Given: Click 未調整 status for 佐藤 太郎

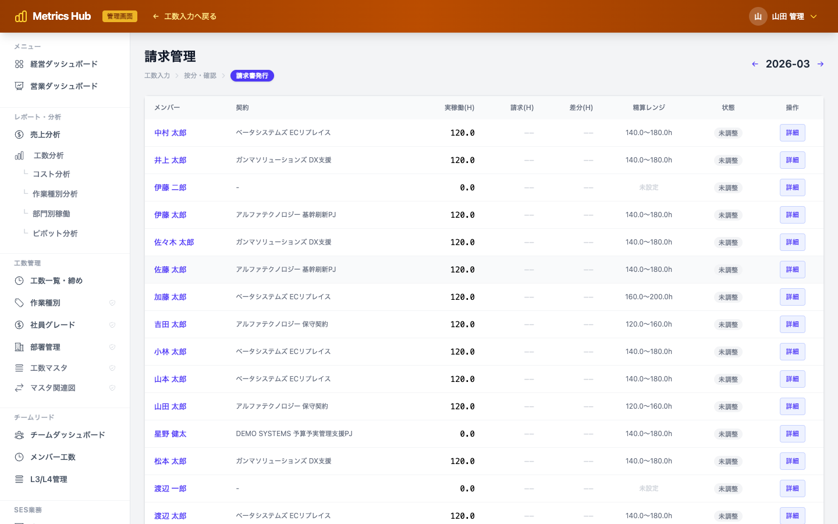Looking at the screenshot, I should tap(728, 270).
